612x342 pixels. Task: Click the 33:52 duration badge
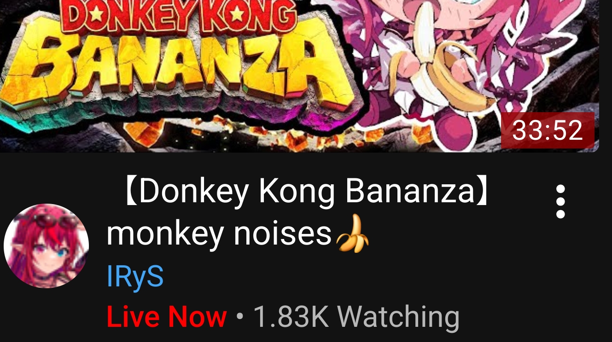pyautogui.click(x=548, y=130)
